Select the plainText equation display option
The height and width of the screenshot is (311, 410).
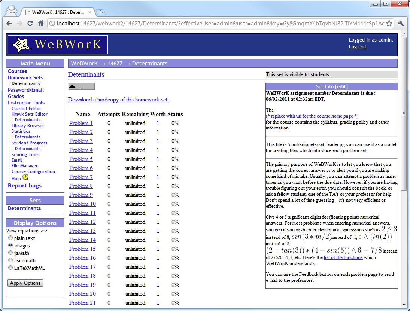tap(10, 238)
